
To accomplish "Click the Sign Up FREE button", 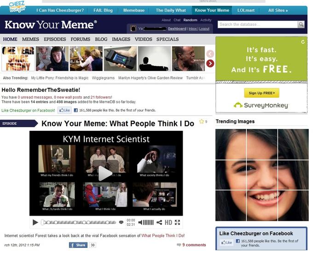I will (261, 93).
